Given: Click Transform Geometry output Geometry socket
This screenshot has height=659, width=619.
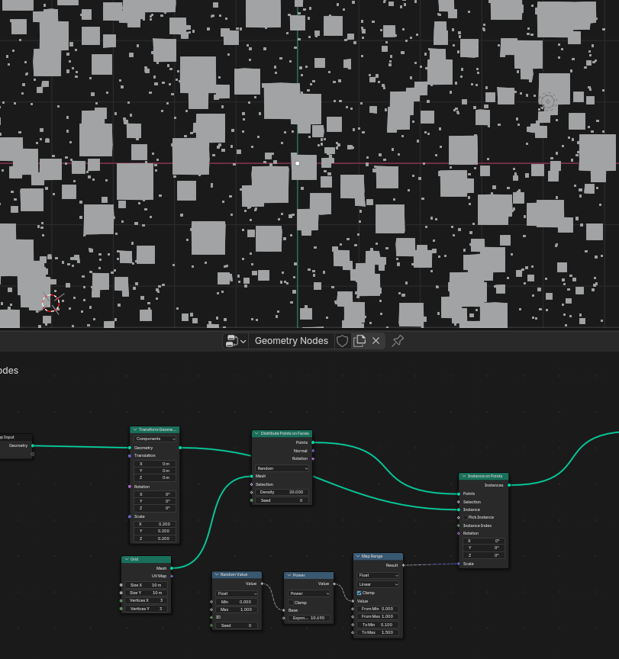Looking at the screenshot, I should pyautogui.click(x=180, y=448).
